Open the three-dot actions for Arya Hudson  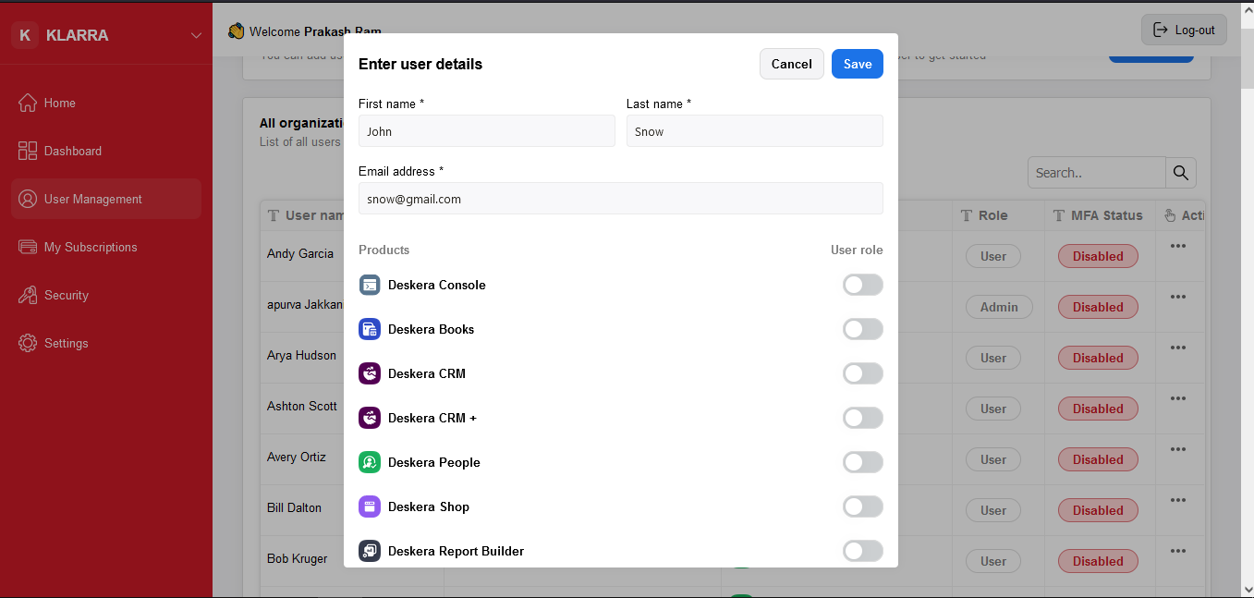[x=1178, y=348]
